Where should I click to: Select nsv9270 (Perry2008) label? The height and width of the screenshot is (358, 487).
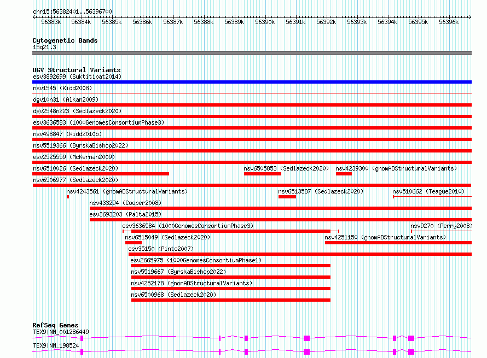pyautogui.click(x=442, y=226)
